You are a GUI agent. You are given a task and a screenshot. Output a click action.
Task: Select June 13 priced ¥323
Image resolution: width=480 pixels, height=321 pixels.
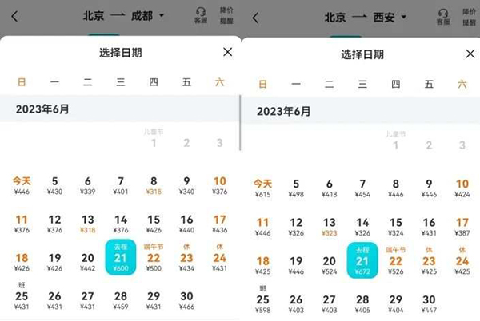click(329, 227)
